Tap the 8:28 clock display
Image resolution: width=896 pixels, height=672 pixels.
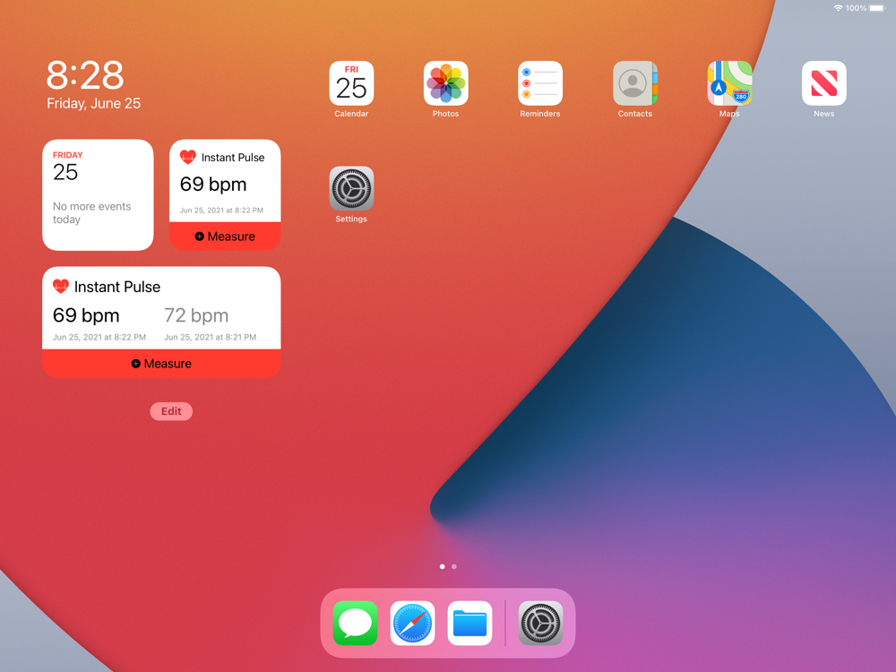[x=85, y=75]
